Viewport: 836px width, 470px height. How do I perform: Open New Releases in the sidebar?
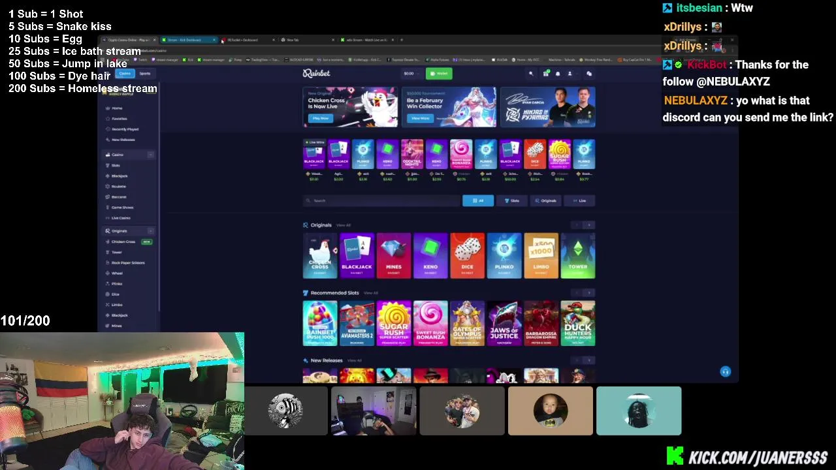click(123, 140)
